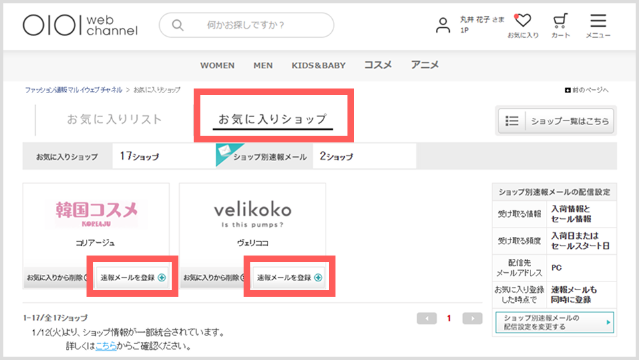639x360 pixels.
Task: Remove コリアージュ with お気に入りから削除
Action: point(57,277)
